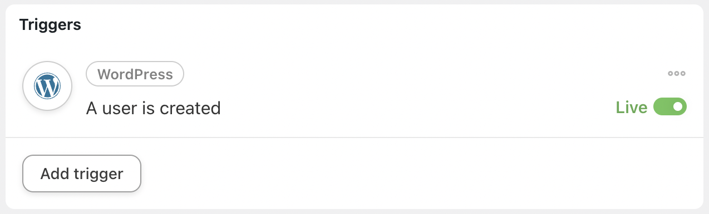Select the circular WordPress trigger avatar

point(47,86)
